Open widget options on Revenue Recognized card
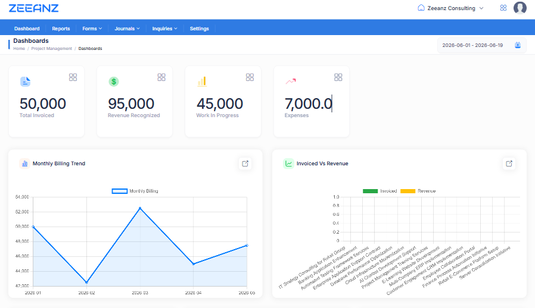This screenshot has width=535, height=308. (x=161, y=77)
